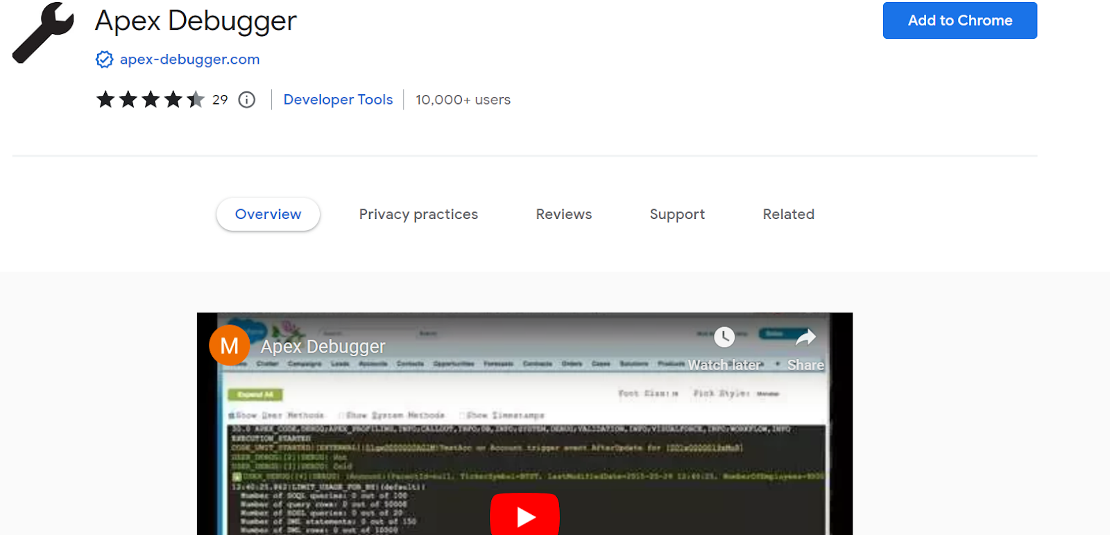1110x535 pixels.
Task: Play the Apex Debugger YouTube video
Action: [524, 514]
